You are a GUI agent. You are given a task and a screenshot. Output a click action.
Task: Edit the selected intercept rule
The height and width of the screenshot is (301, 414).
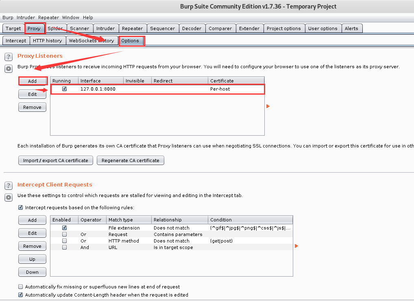pos(33,233)
